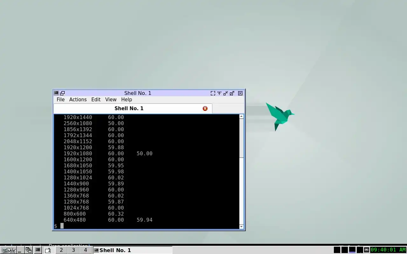Click the stacked-windows icon in title bar

point(63,93)
